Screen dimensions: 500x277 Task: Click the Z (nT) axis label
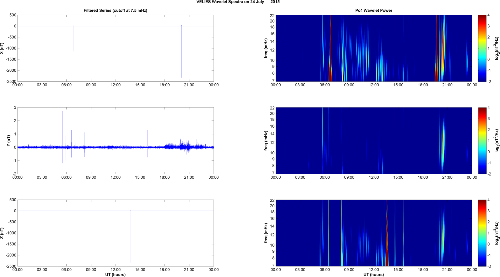(2, 233)
